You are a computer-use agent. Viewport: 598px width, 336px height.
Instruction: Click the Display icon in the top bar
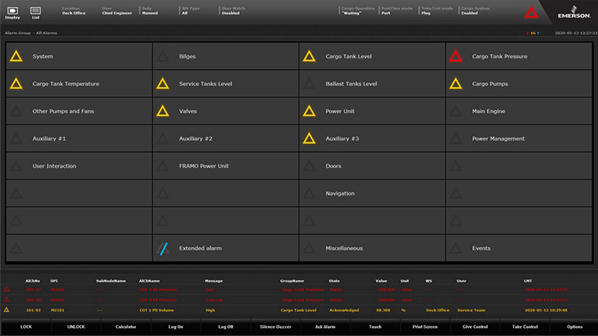point(12,11)
